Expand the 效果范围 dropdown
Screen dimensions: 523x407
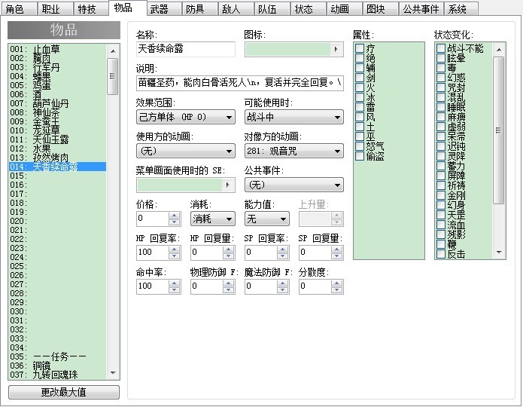[186, 117]
